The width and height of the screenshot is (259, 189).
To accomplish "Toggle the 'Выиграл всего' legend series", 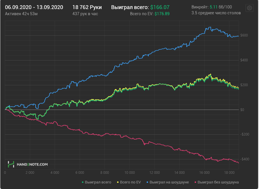I will [x=97, y=182].
